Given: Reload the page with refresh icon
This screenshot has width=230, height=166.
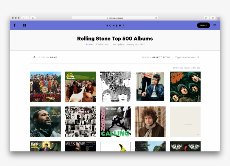Looking at the screenshot, I should (x=156, y=18).
